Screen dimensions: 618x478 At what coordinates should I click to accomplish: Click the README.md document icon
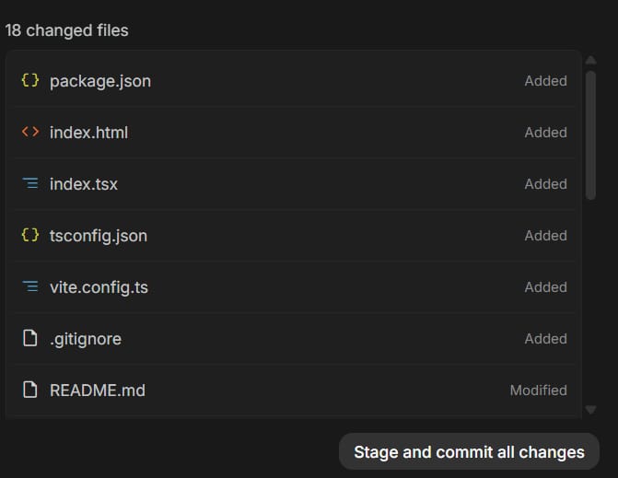pyautogui.click(x=30, y=390)
